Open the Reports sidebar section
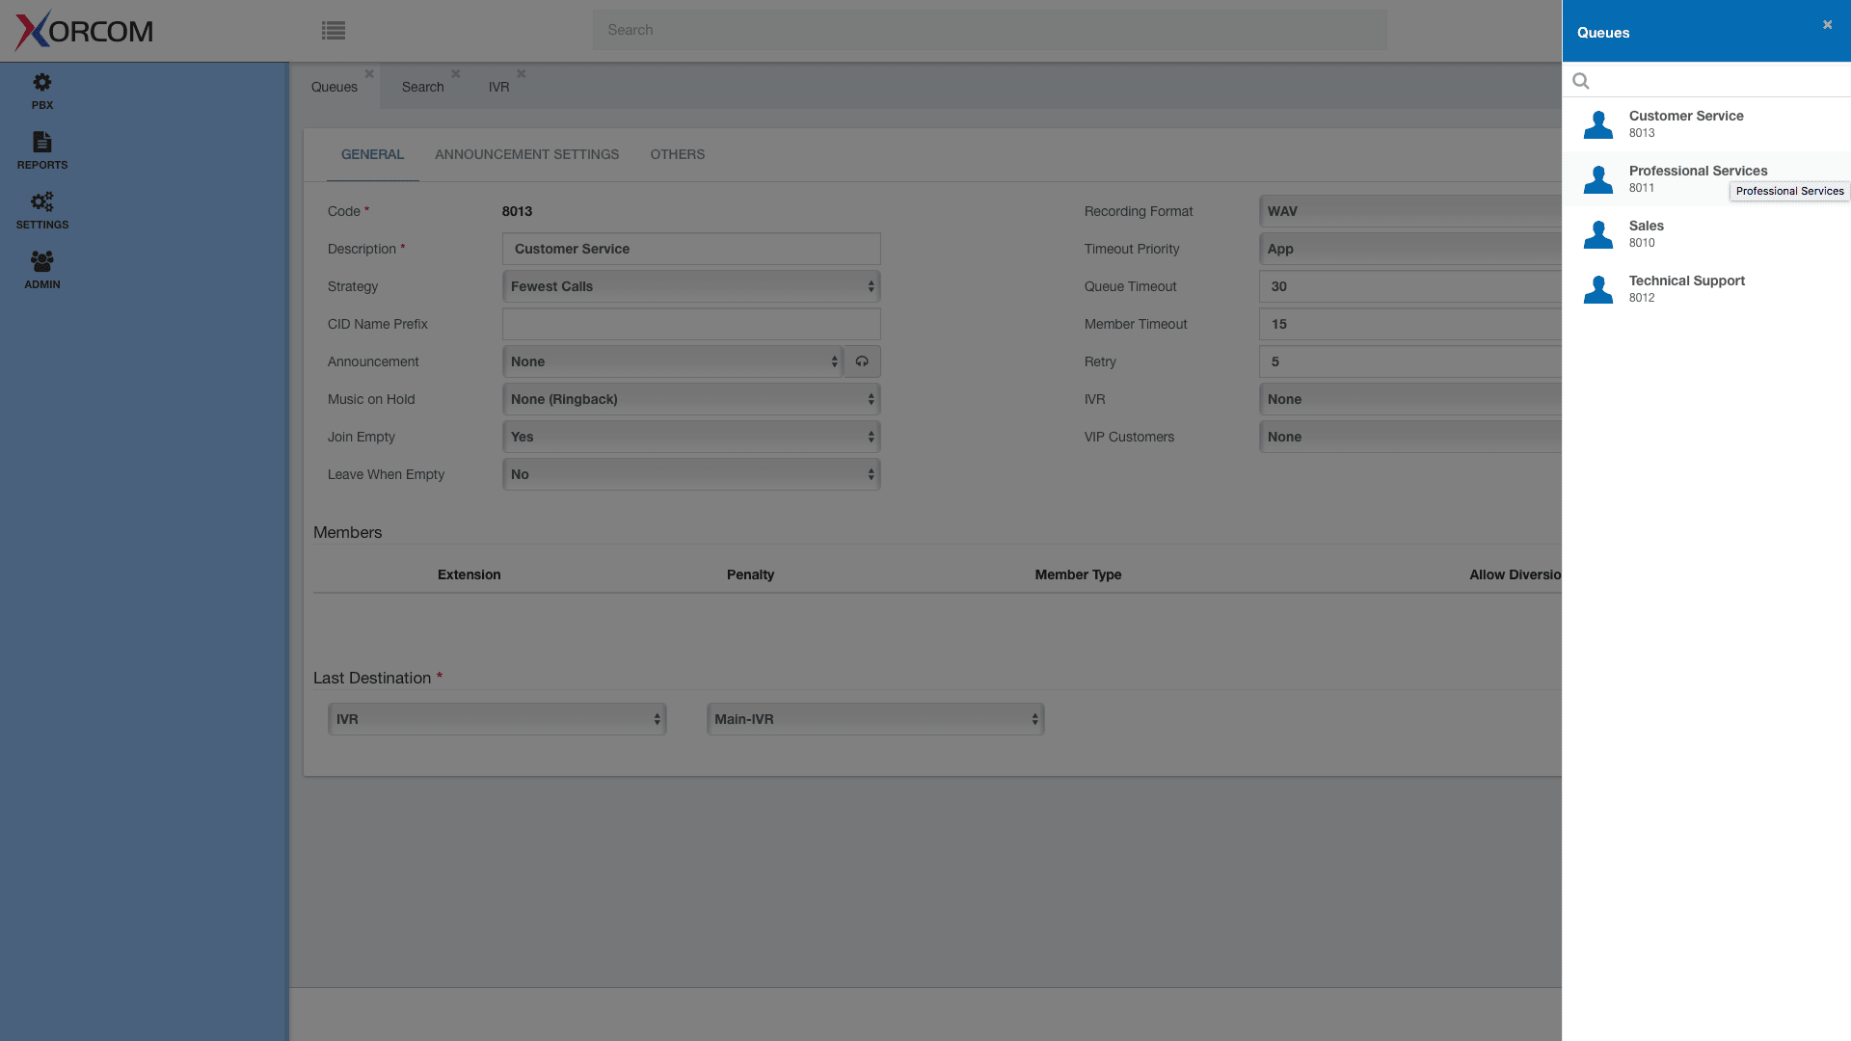1851x1041 pixels. 42,151
